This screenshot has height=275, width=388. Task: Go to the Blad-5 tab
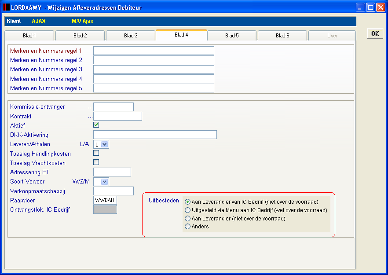232,35
